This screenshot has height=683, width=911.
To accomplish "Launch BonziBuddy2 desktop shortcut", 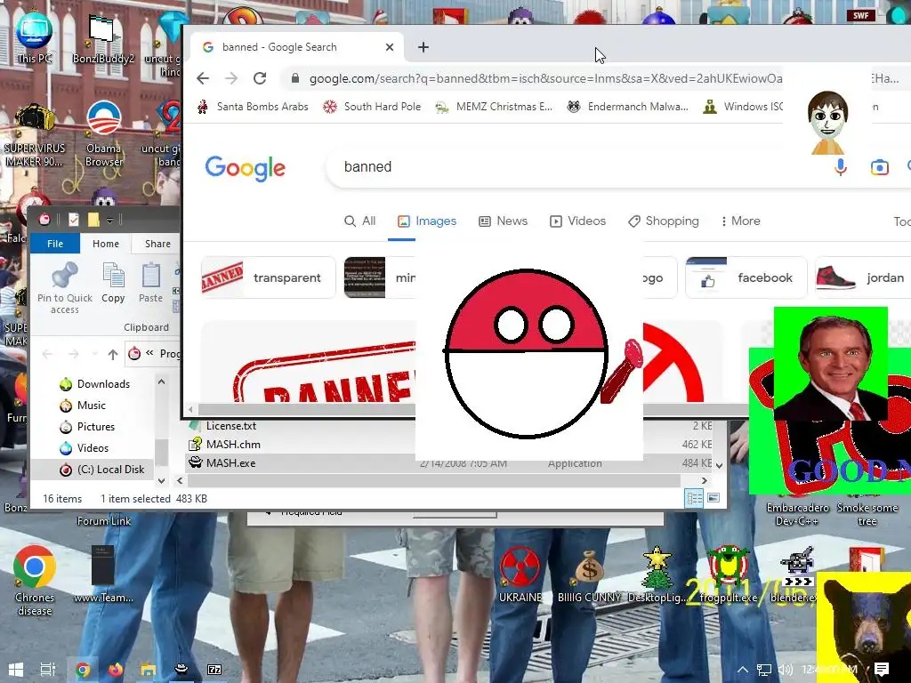I will click(103, 38).
